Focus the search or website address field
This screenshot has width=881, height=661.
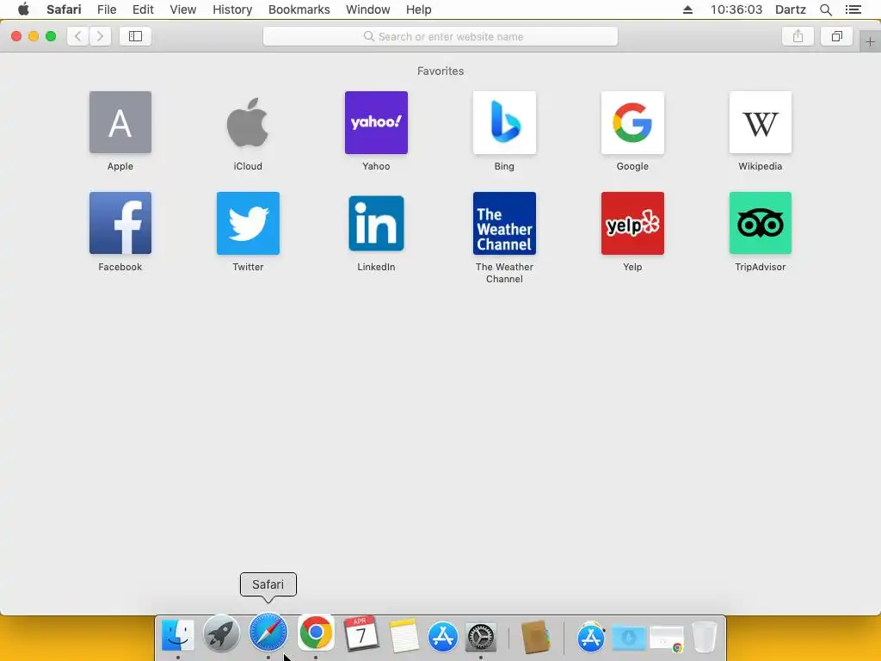tap(440, 36)
